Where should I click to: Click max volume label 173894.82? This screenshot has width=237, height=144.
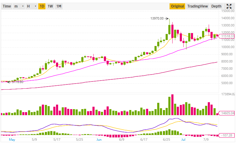pyautogui.click(x=228, y=94)
